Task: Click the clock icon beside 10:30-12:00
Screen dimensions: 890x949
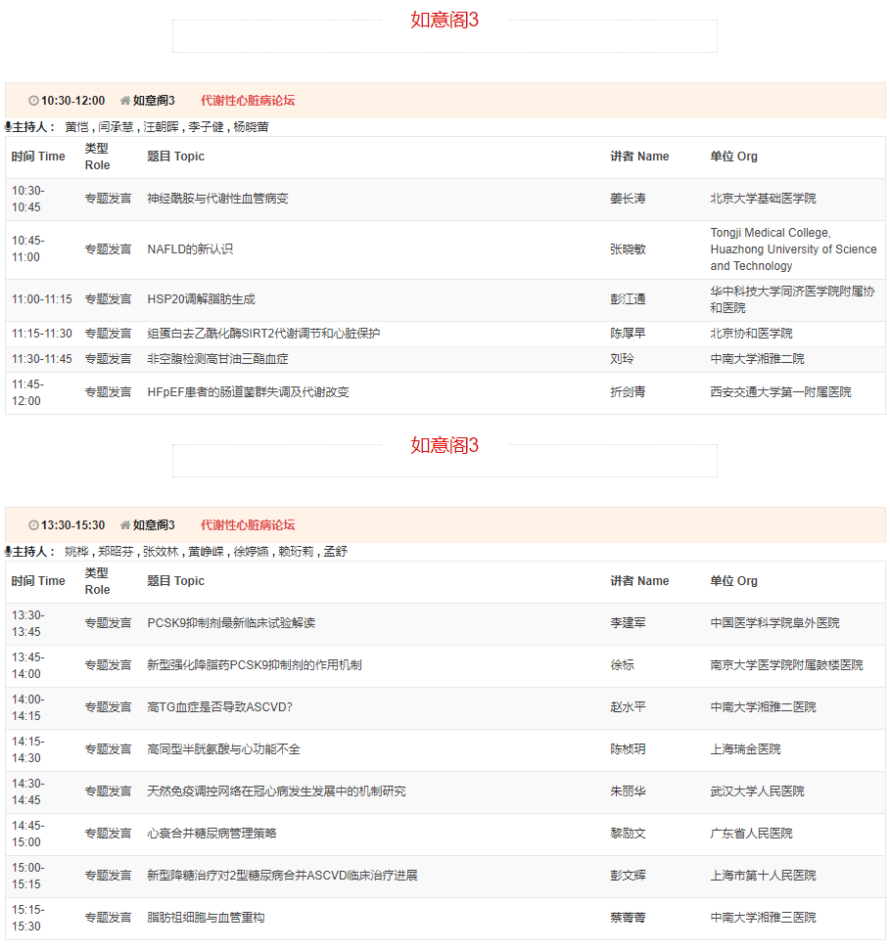Action: (34, 101)
